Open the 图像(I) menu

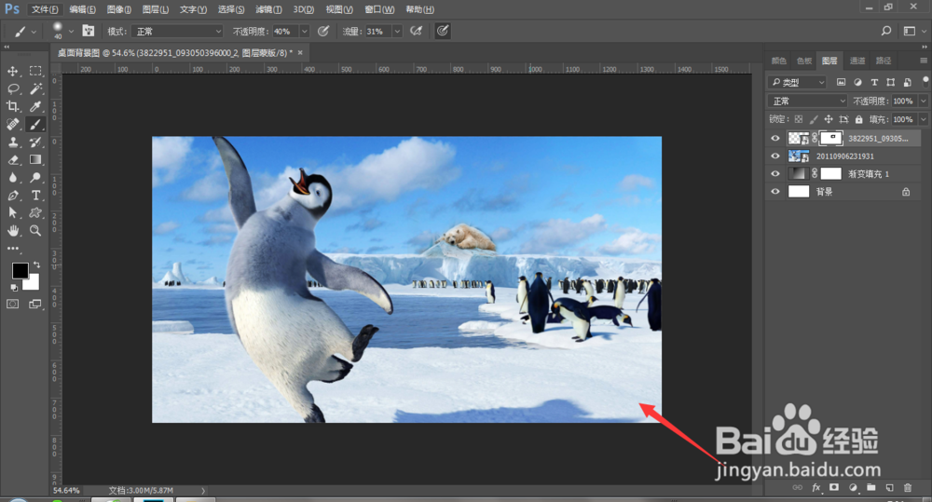(x=119, y=9)
